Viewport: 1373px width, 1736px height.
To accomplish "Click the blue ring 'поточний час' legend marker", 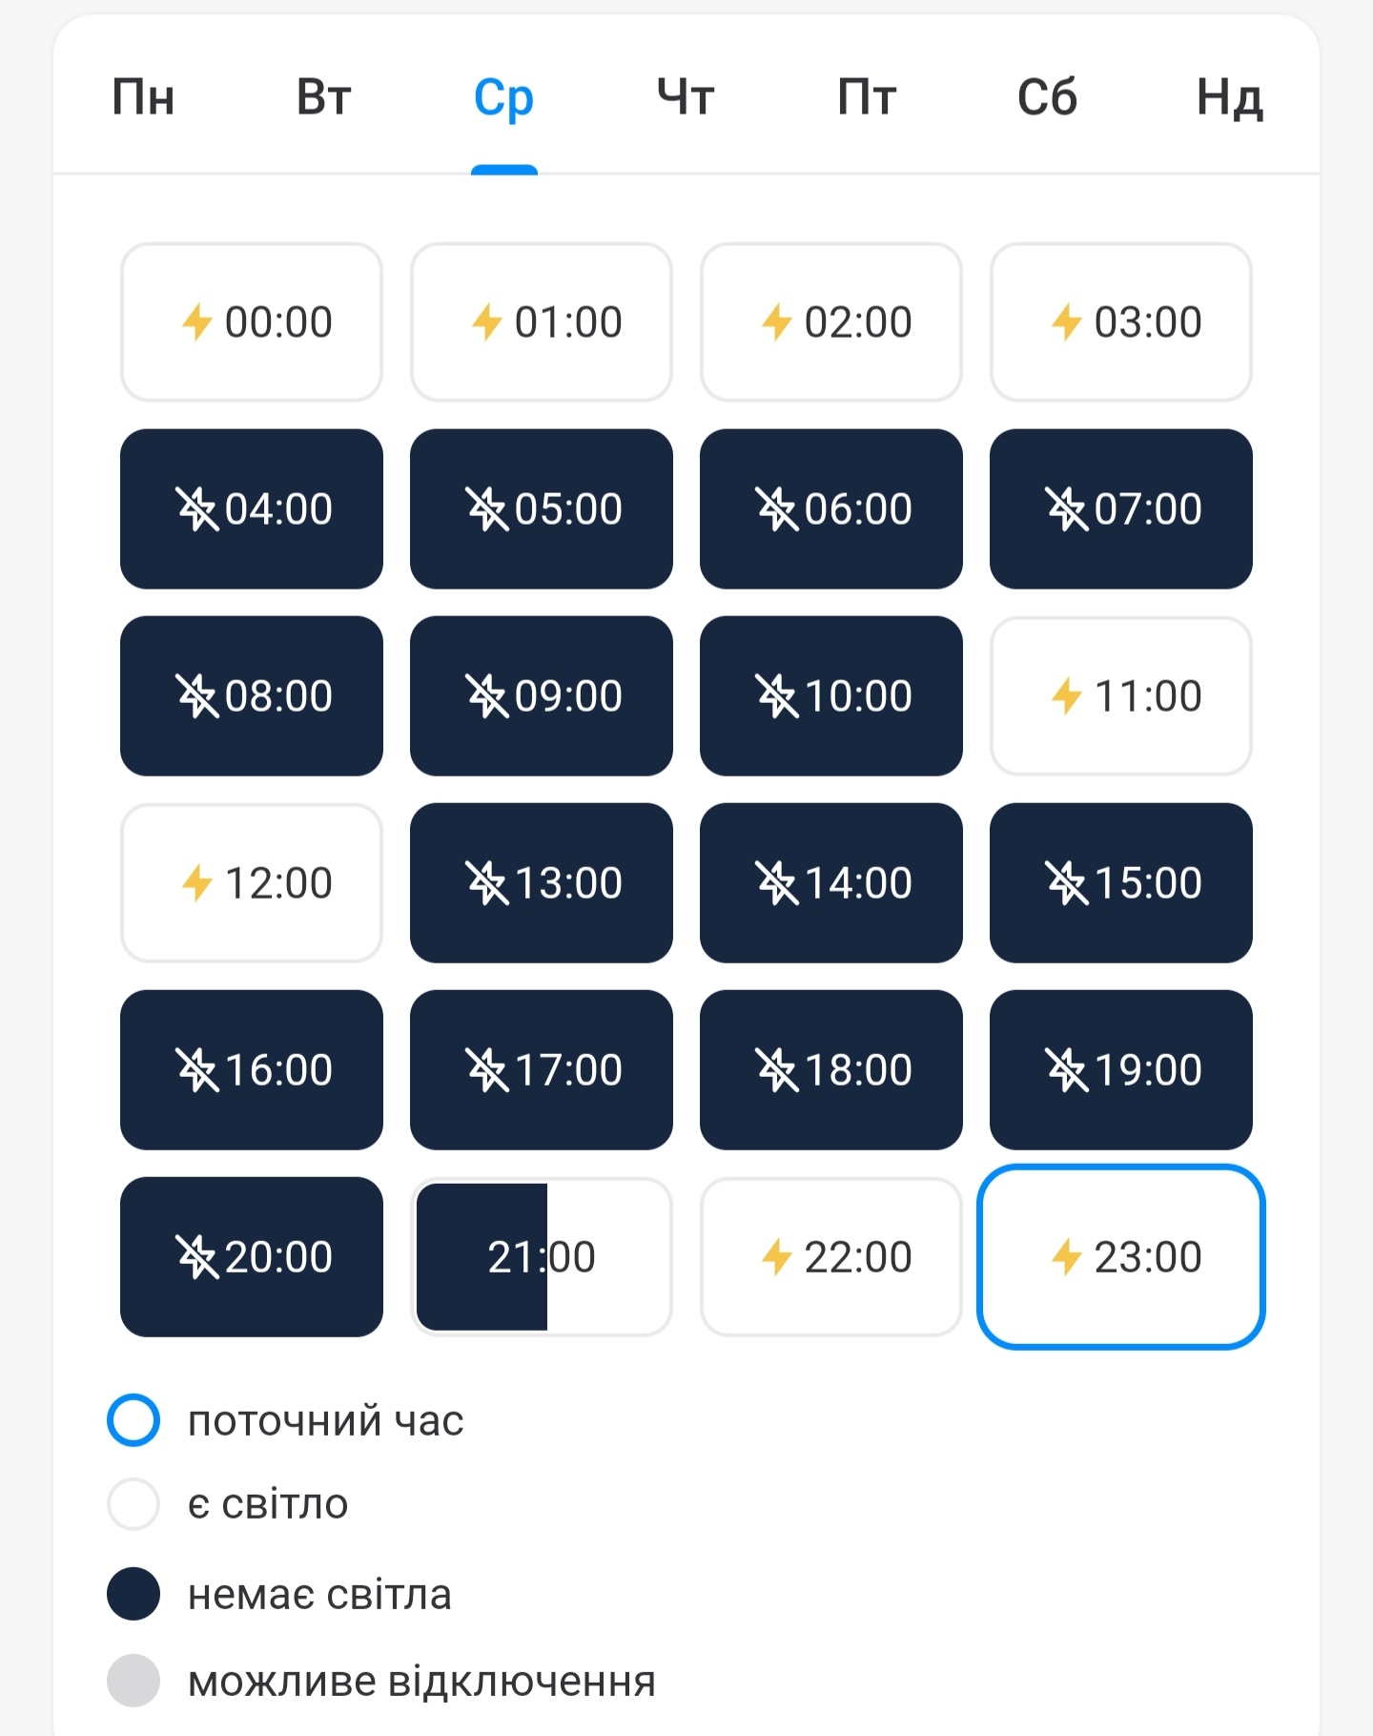I will click(x=133, y=1420).
